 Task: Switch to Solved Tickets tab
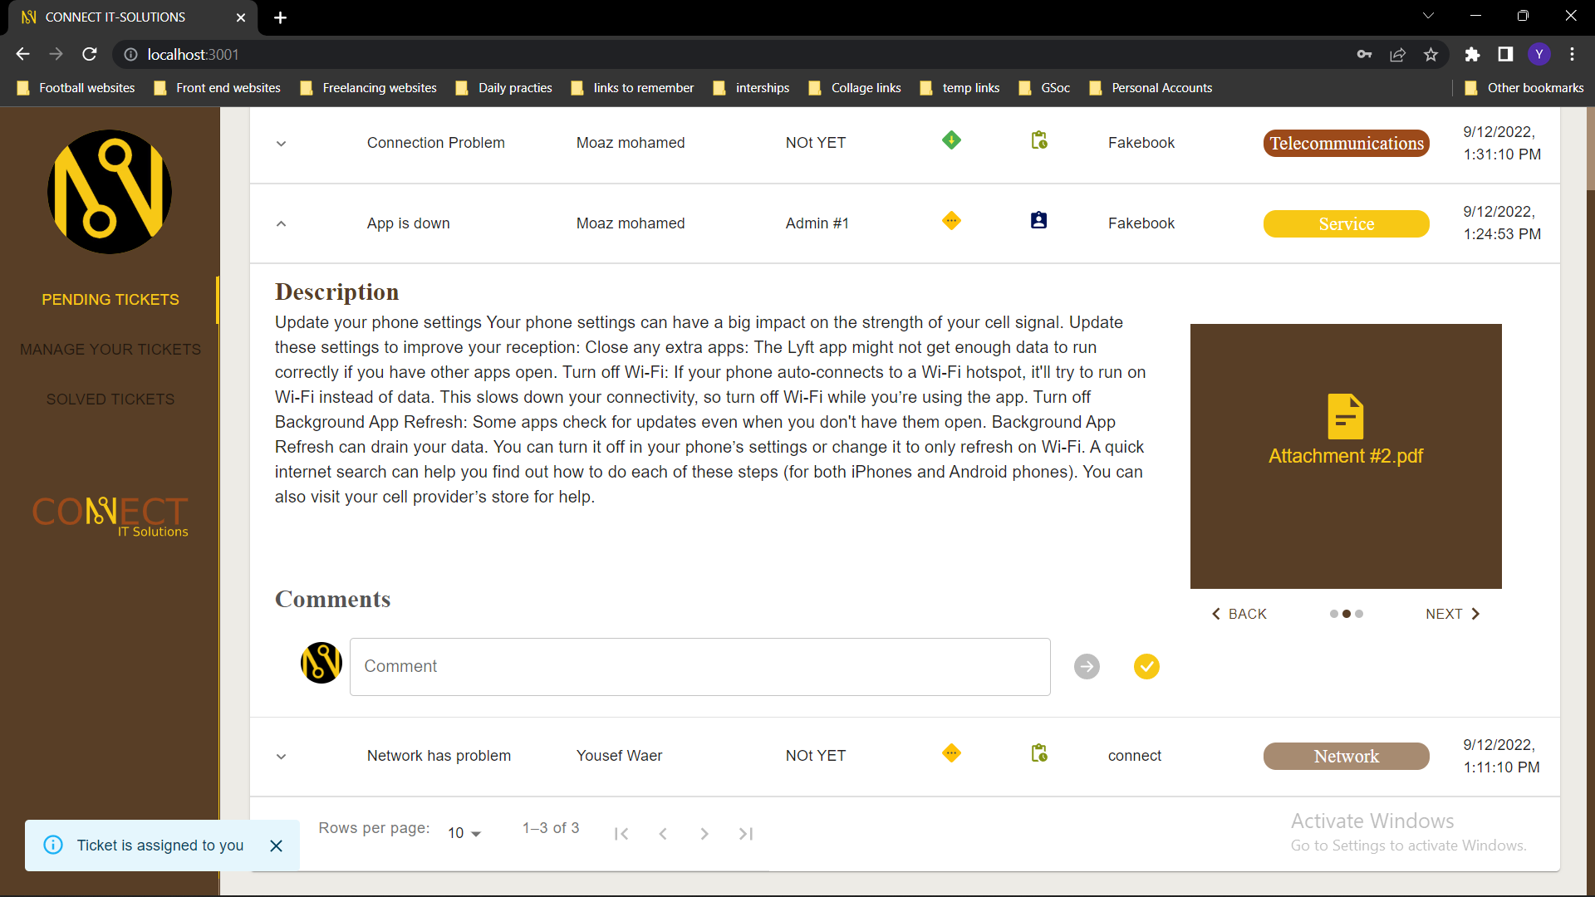(x=110, y=399)
